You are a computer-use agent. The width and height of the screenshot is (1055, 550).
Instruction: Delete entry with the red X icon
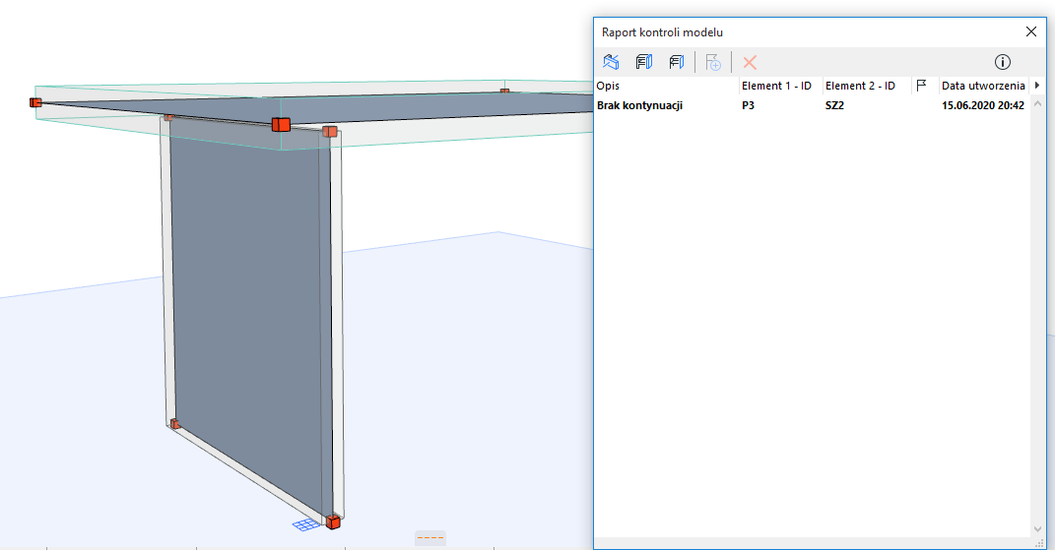point(750,63)
